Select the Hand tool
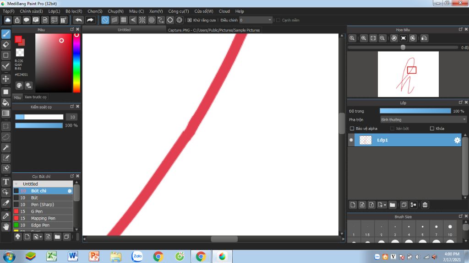Image resolution: width=469 pixels, height=263 pixels. click(5, 226)
